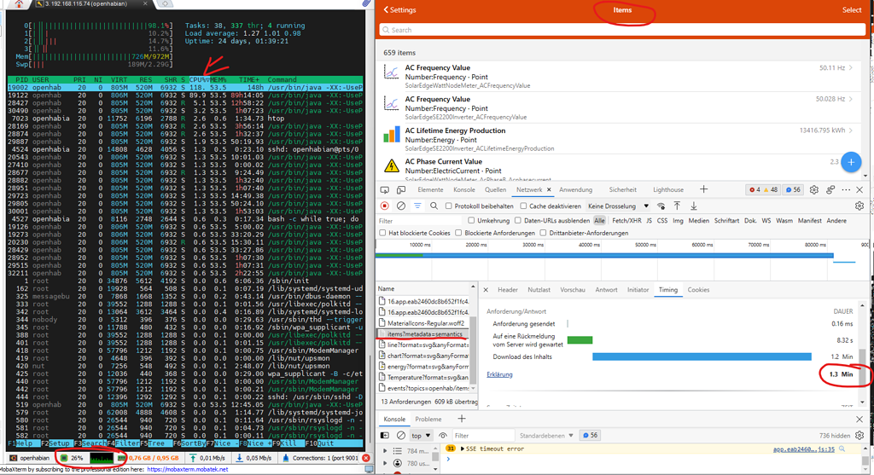Click the AC Phase Current warning triangle icon
874x475 pixels.
click(392, 165)
